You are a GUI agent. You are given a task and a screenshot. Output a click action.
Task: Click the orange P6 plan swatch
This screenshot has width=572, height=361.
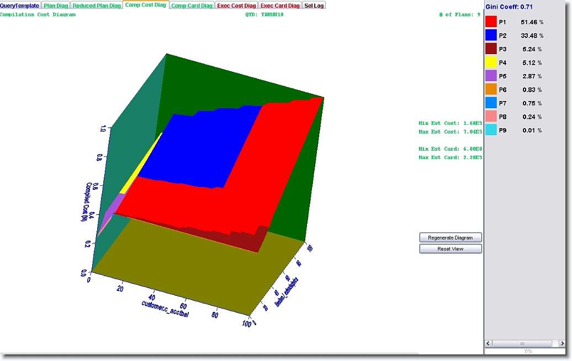point(491,89)
